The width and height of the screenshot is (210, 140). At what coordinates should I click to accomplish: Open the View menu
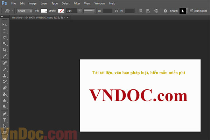click(x=87, y=3)
